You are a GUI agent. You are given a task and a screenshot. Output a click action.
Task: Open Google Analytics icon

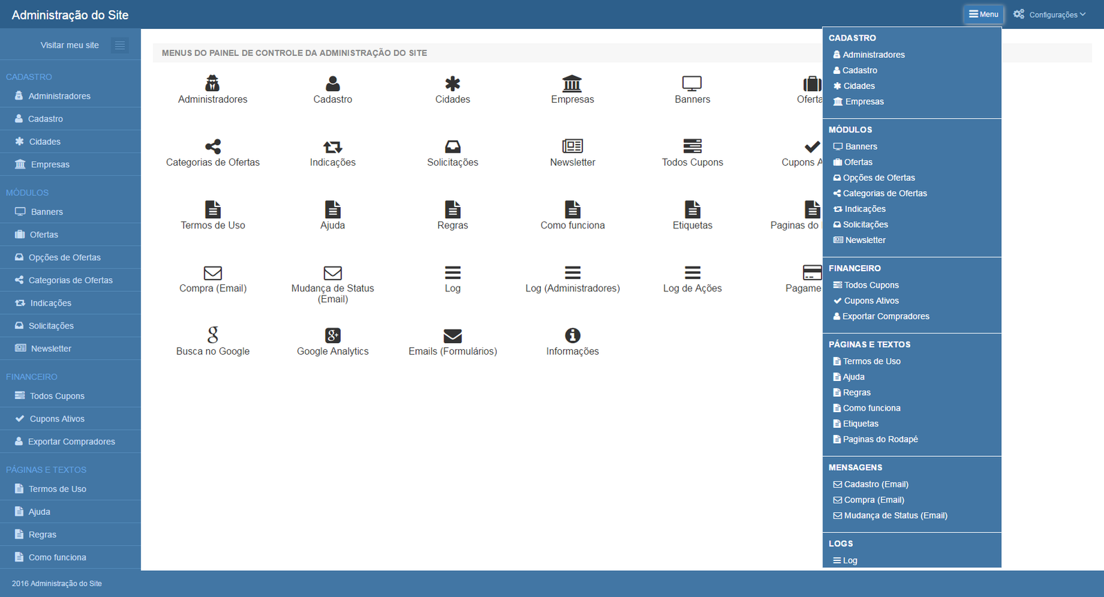(333, 335)
